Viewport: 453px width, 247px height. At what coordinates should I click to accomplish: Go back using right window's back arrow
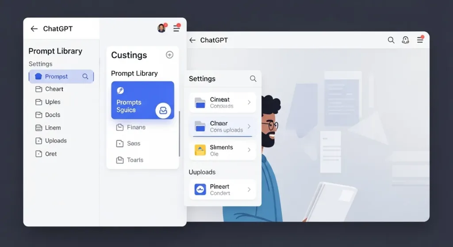tap(192, 40)
